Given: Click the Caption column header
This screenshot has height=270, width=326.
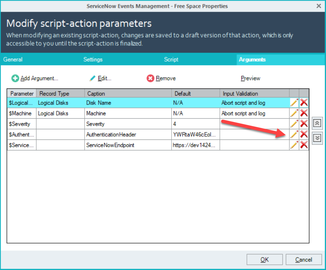Looking at the screenshot, I should coord(128,93).
